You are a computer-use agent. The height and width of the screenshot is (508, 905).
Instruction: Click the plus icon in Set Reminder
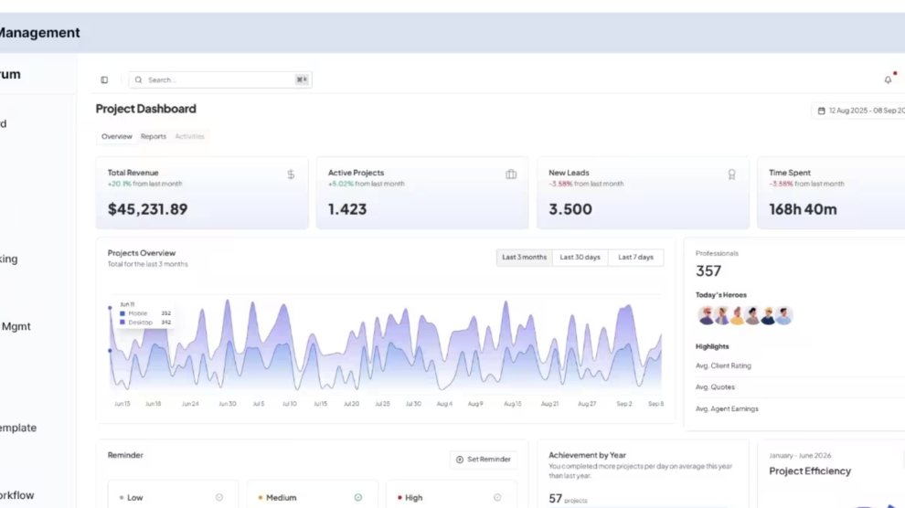tap(460, 460)
